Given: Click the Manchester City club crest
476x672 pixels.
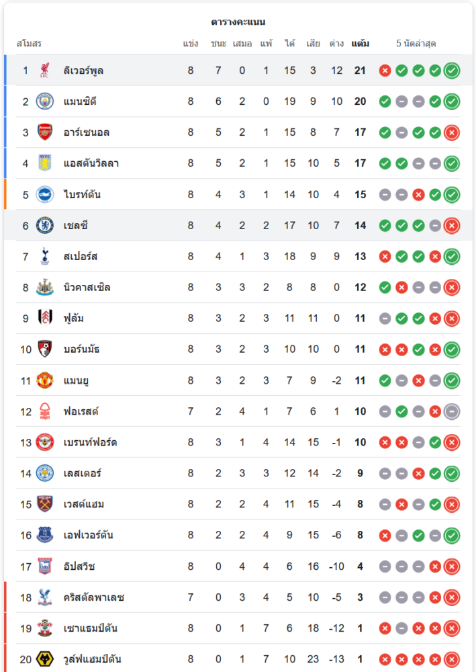Looking at the screenshot, I should 45,101.
